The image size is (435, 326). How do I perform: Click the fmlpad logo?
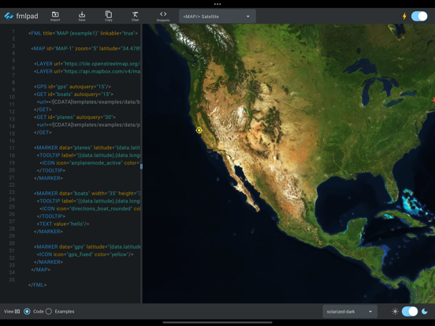tap(21, 16)
